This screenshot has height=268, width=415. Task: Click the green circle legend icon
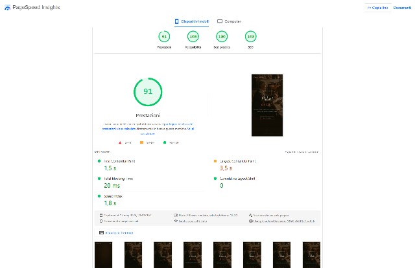165,142
